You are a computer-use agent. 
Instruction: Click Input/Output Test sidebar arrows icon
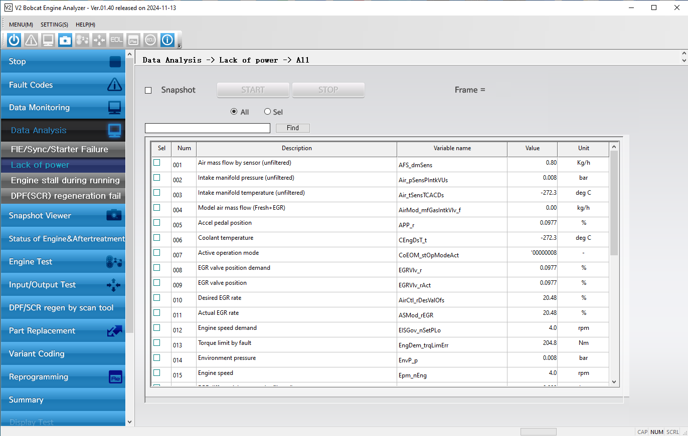[x=114, y=285]
